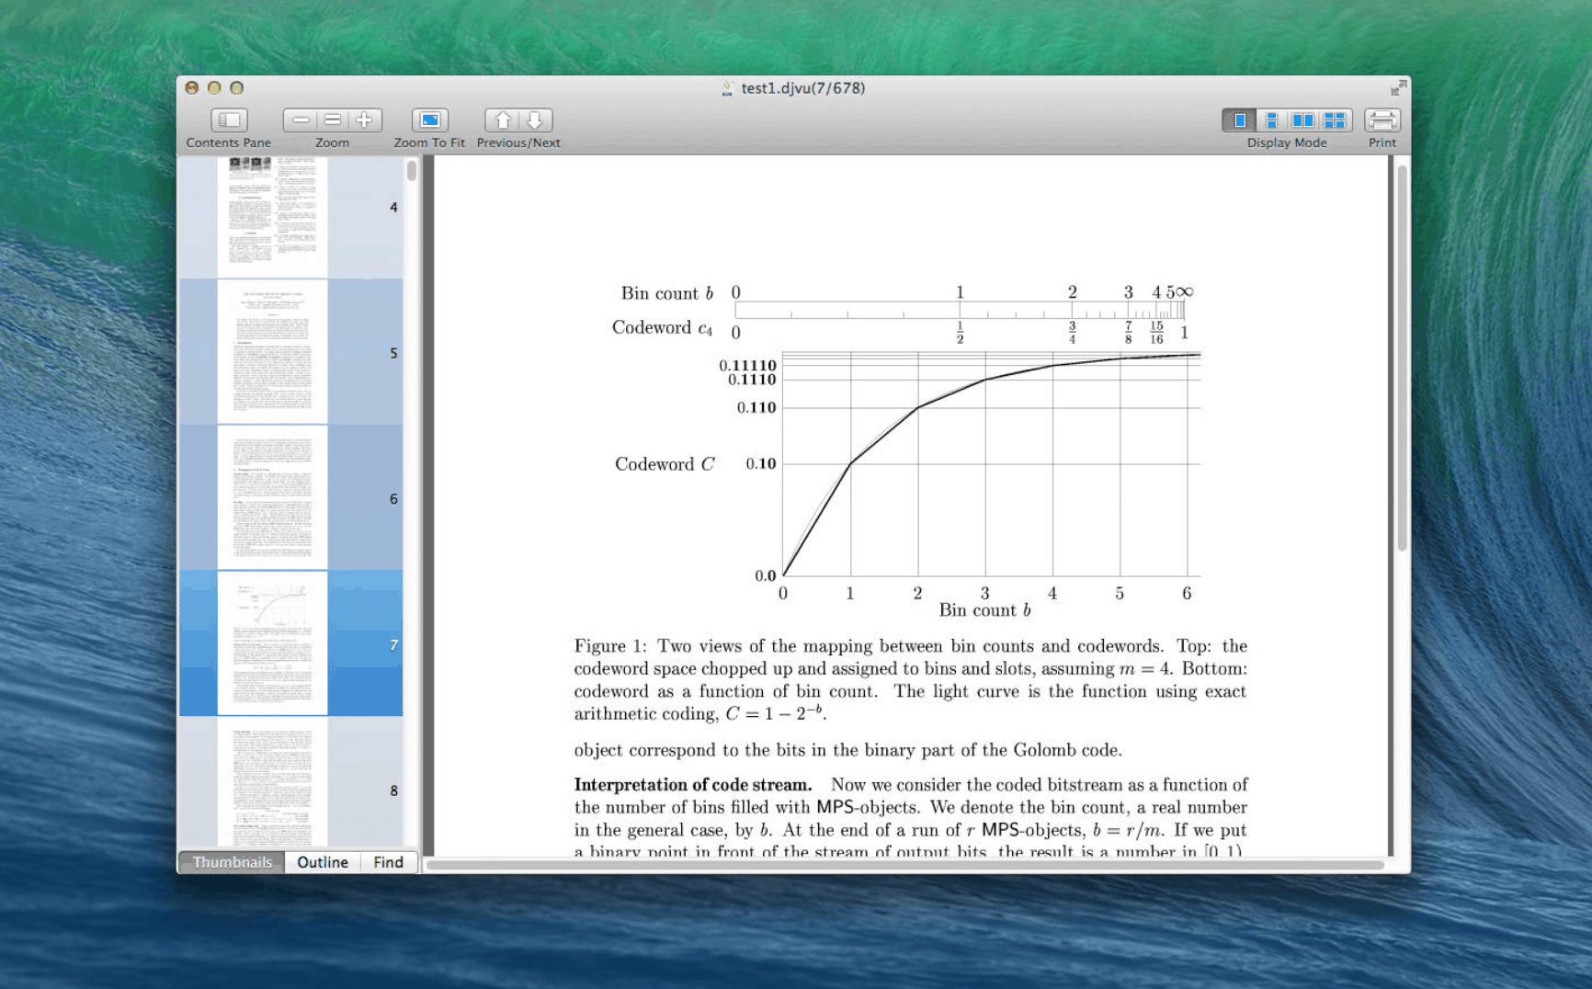Select page 6 thumbnail
The height and width of the screenshot is (989, 1592).
point(272,497)
